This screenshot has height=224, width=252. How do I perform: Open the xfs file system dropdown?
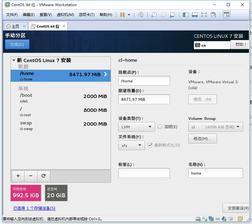131,145
